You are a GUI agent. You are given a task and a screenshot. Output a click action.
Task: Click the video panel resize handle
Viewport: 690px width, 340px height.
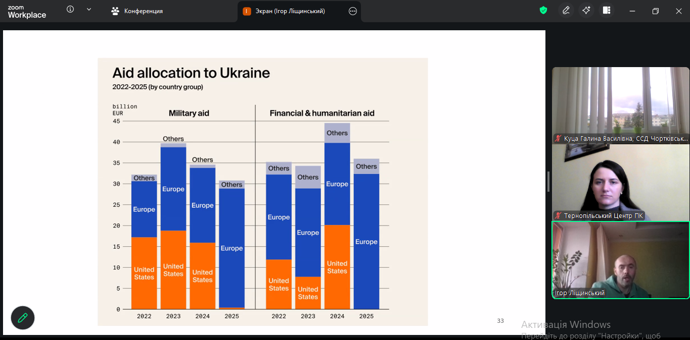tap(548, 182)
